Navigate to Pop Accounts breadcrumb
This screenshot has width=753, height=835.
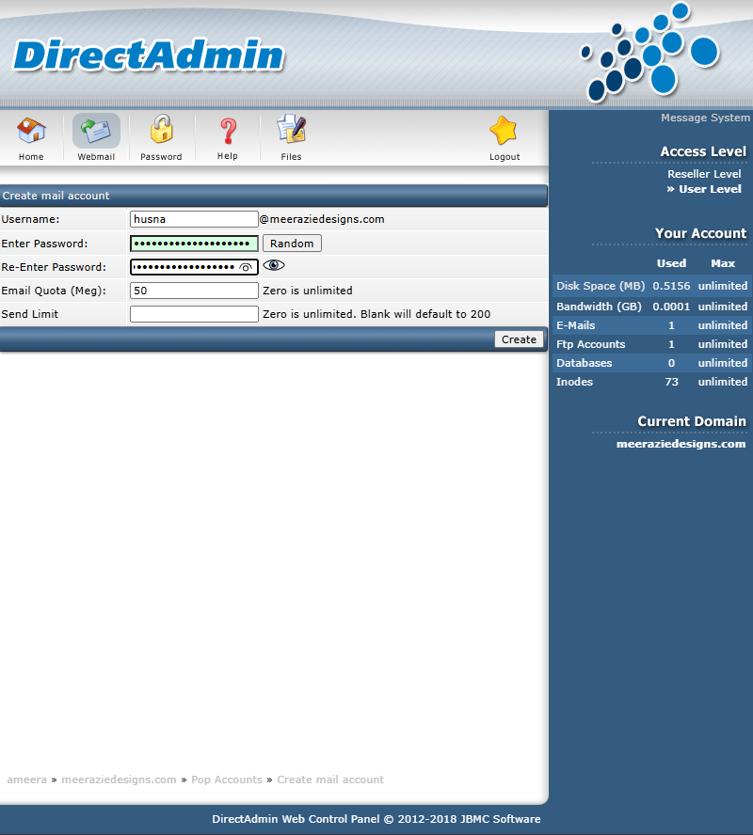pyautogui.click(x=227, y=780)
